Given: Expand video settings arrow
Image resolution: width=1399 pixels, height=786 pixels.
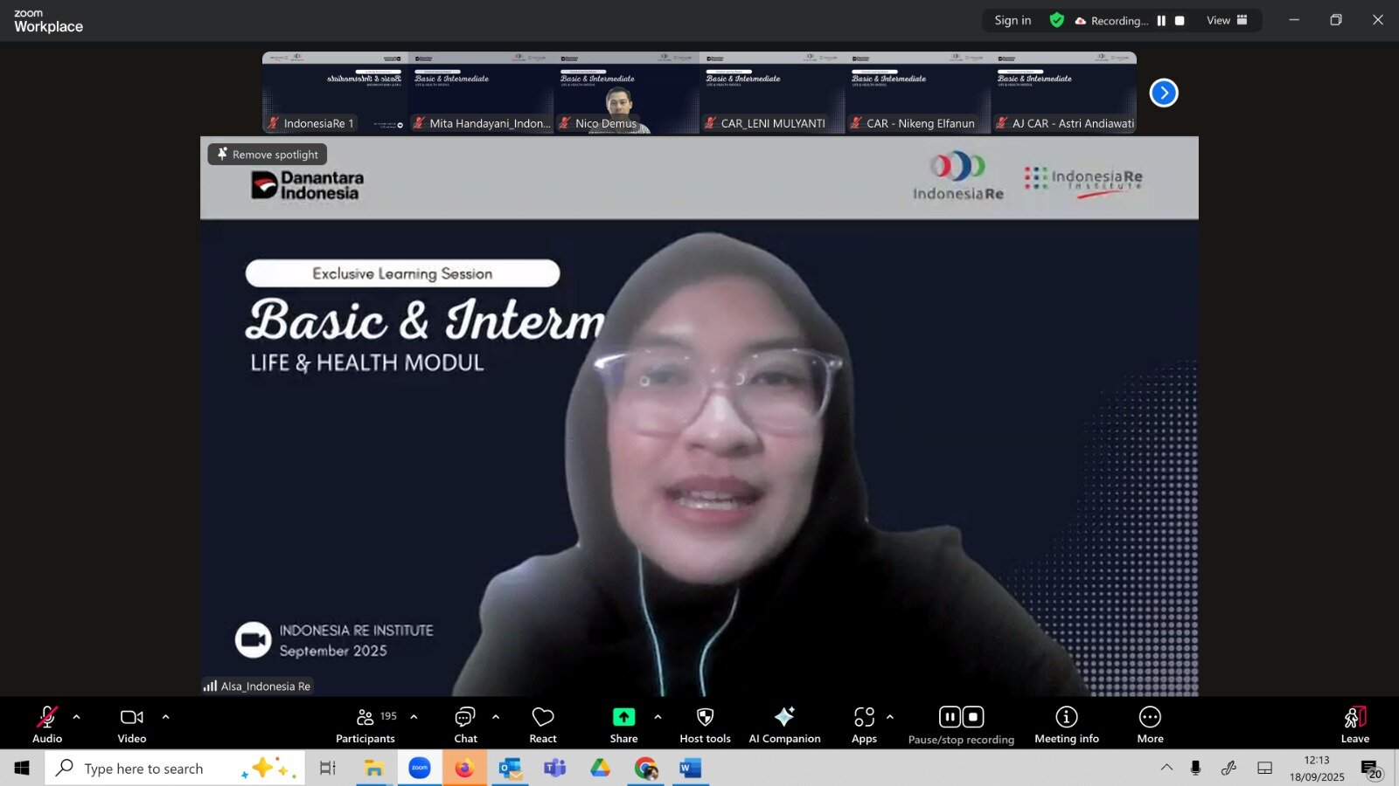Looking at the screenshot, I should point(166,717).
